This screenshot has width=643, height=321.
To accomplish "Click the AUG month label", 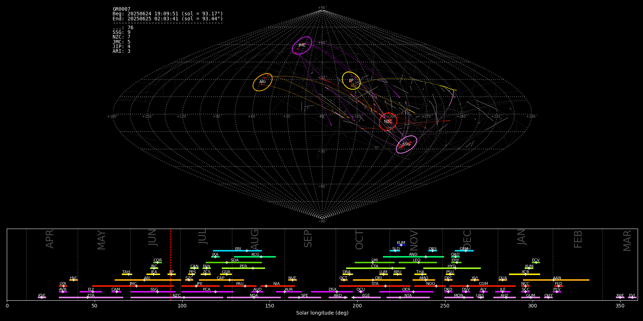I will click(255, 240).
